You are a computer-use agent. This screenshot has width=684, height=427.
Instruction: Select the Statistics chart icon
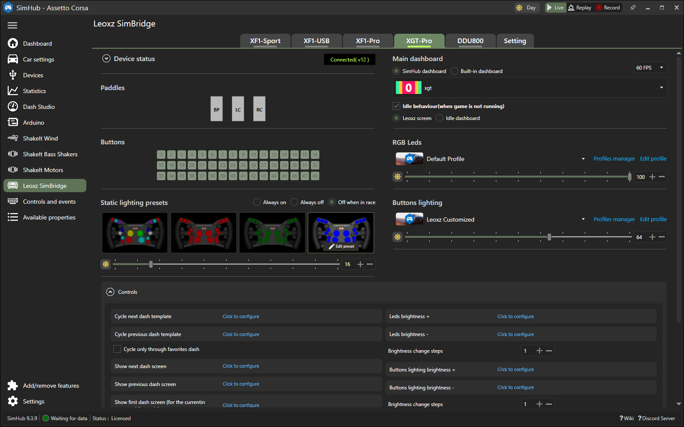click(13, 91)
